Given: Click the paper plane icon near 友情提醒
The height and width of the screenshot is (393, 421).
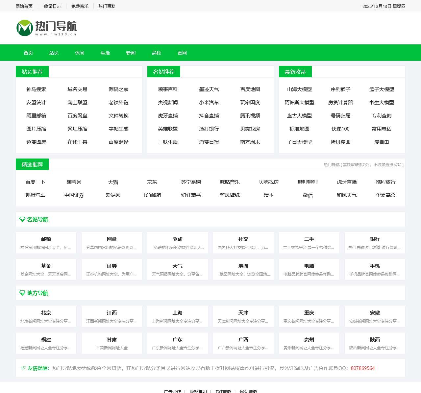Looking at the screenshot, I should pyautogui.click(x=23, y=368).
